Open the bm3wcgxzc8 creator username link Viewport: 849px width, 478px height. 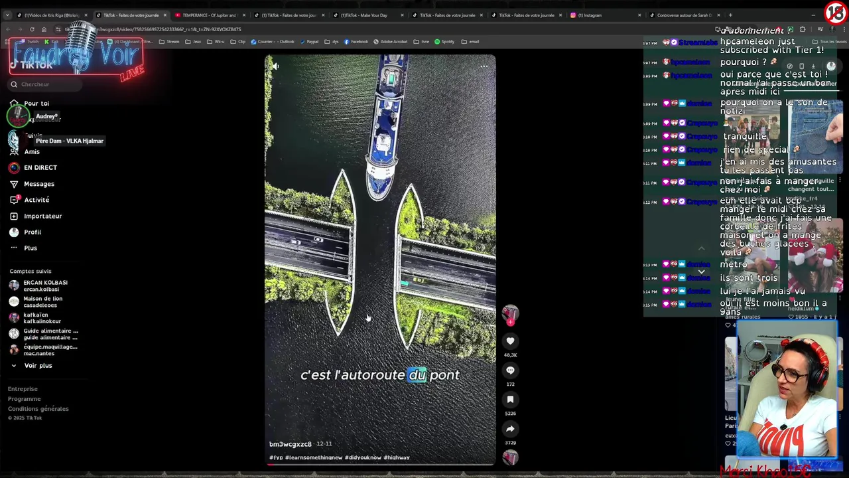pyautogui.click(x=290, y=444)
